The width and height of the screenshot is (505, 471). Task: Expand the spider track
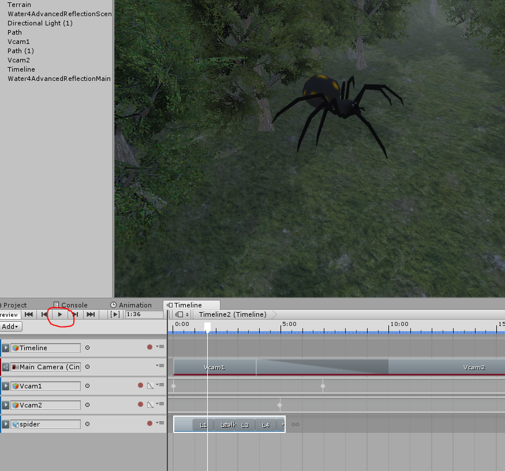[5, 424]
